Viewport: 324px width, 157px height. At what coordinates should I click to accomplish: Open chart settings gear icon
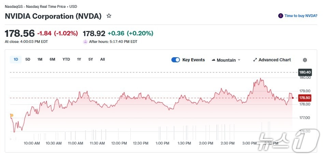pyautogui.click(x=305, y=60)
